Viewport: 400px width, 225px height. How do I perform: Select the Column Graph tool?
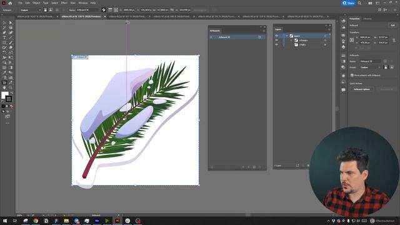tap(11, 77)
